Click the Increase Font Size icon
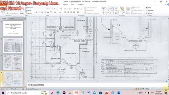This screenshot has height=95, width=169. (x=54, y=9)
